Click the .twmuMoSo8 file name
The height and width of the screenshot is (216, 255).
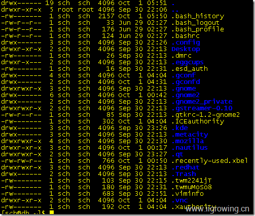tap(192, 187)
